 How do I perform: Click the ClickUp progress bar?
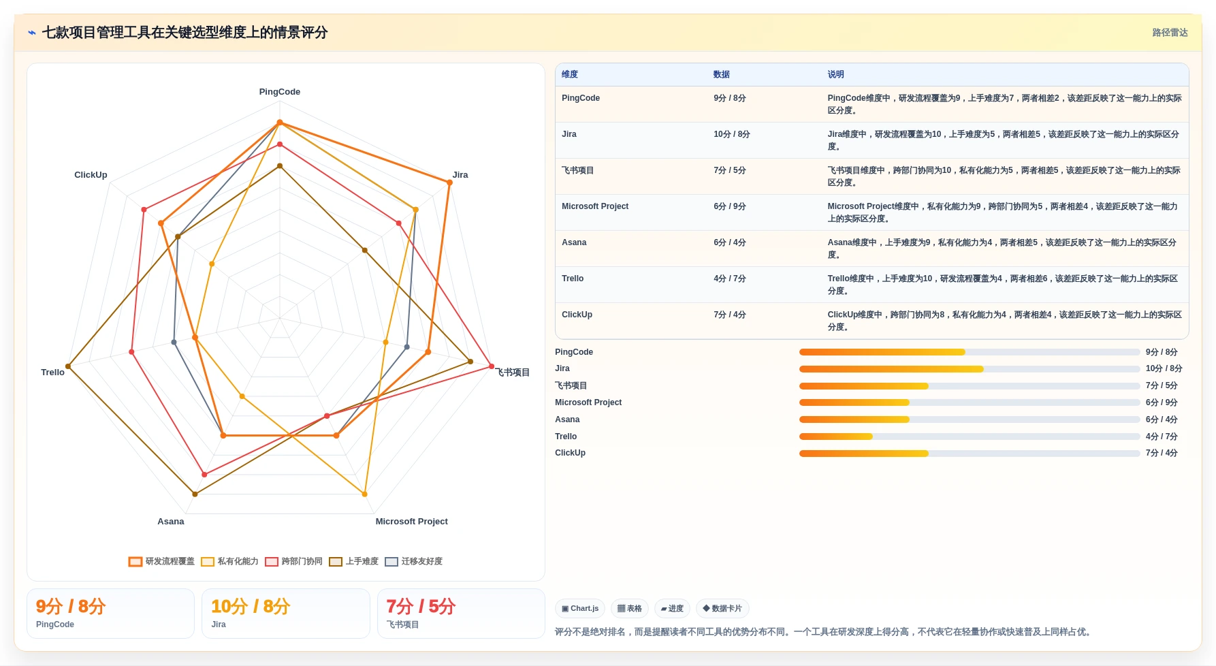pos(970,454)
